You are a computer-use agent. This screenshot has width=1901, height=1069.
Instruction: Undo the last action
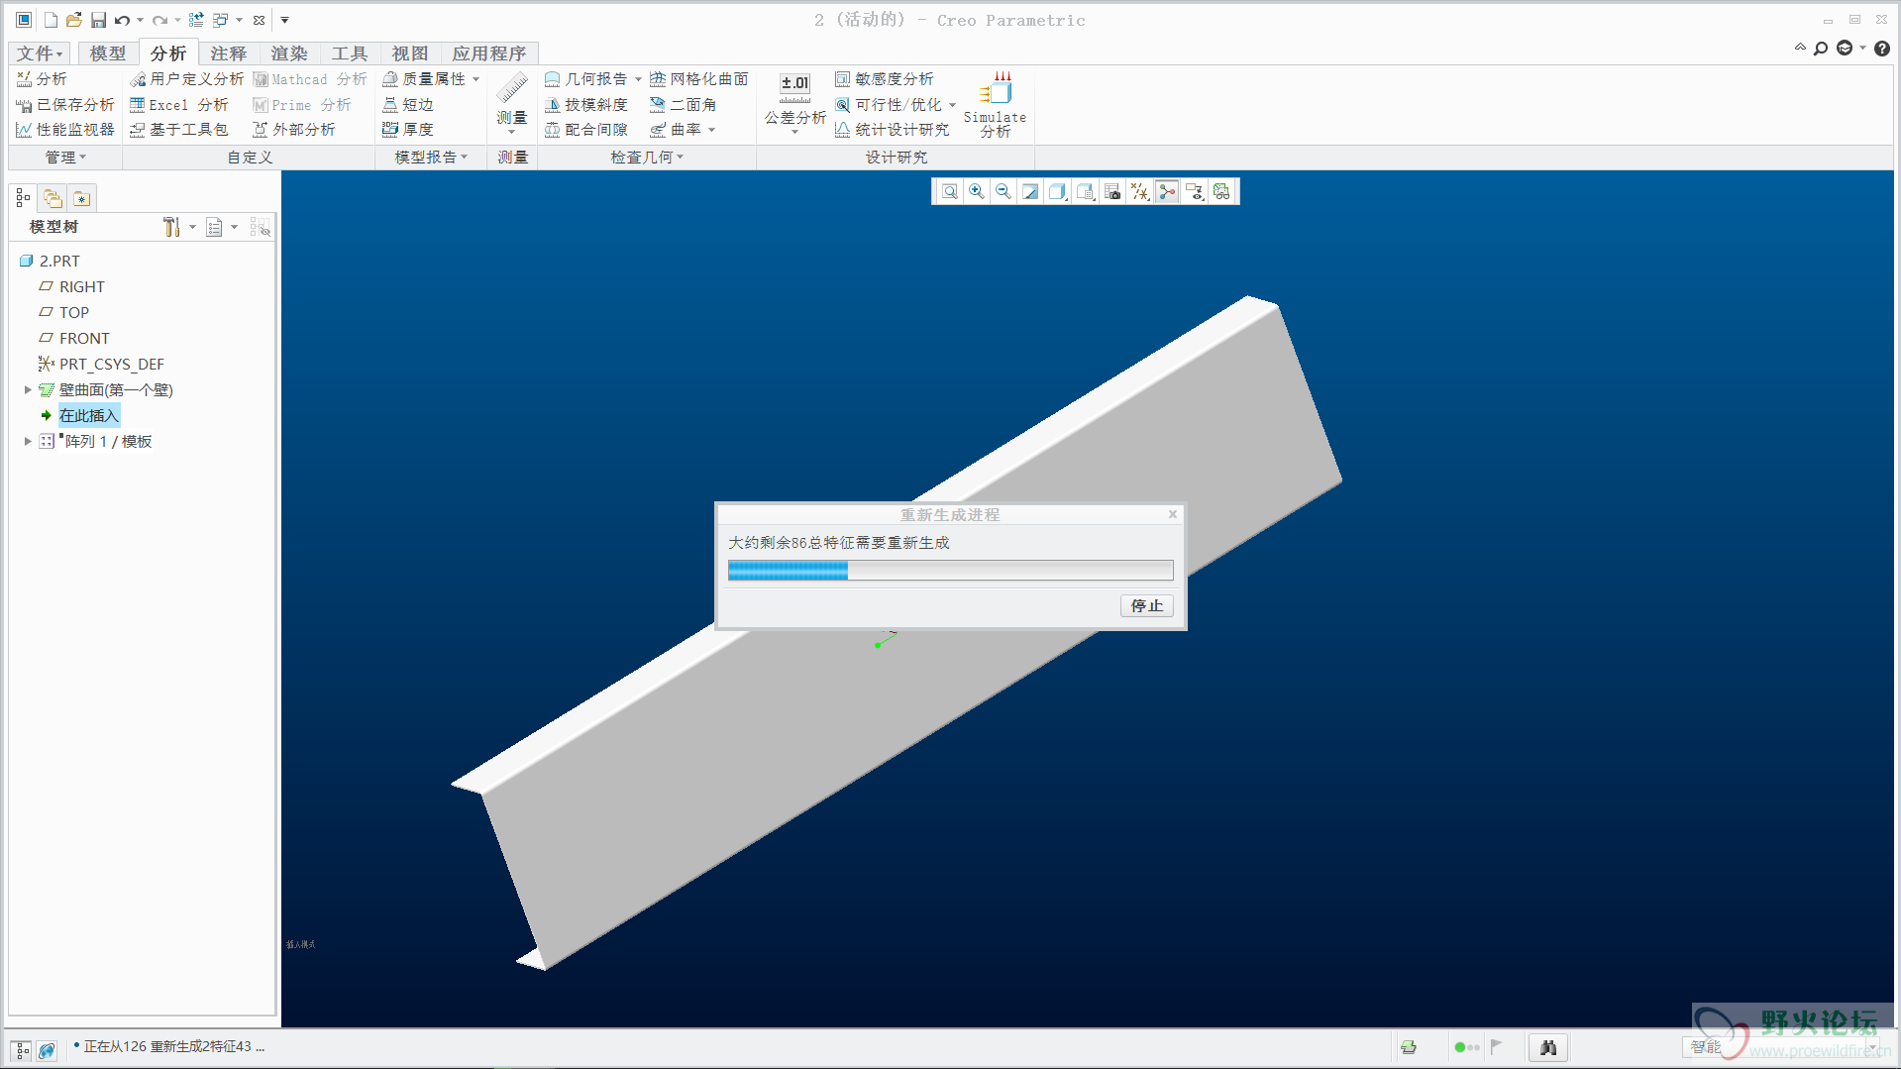[x=122, y=20]
